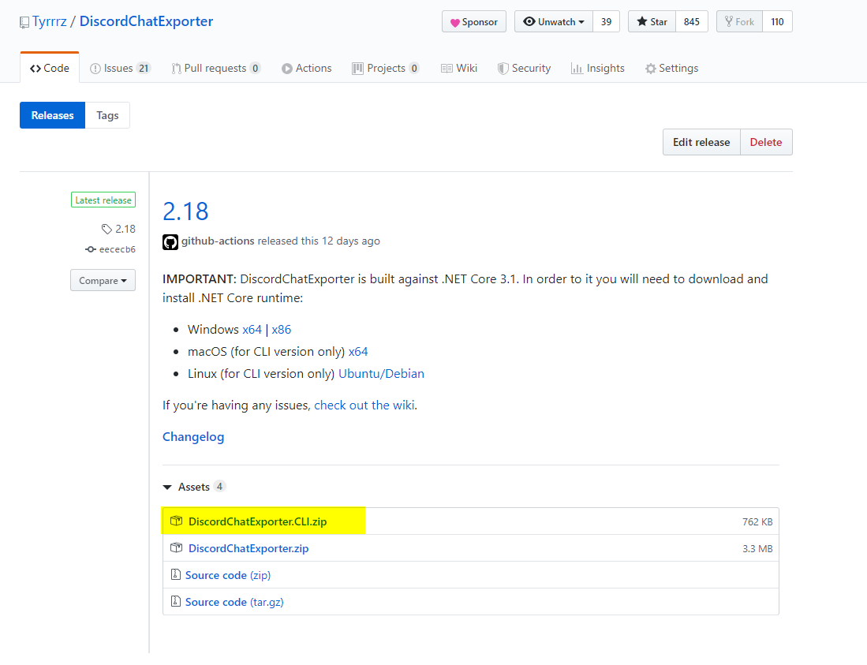Click the 3.3 MB size text

coord(757,549)
